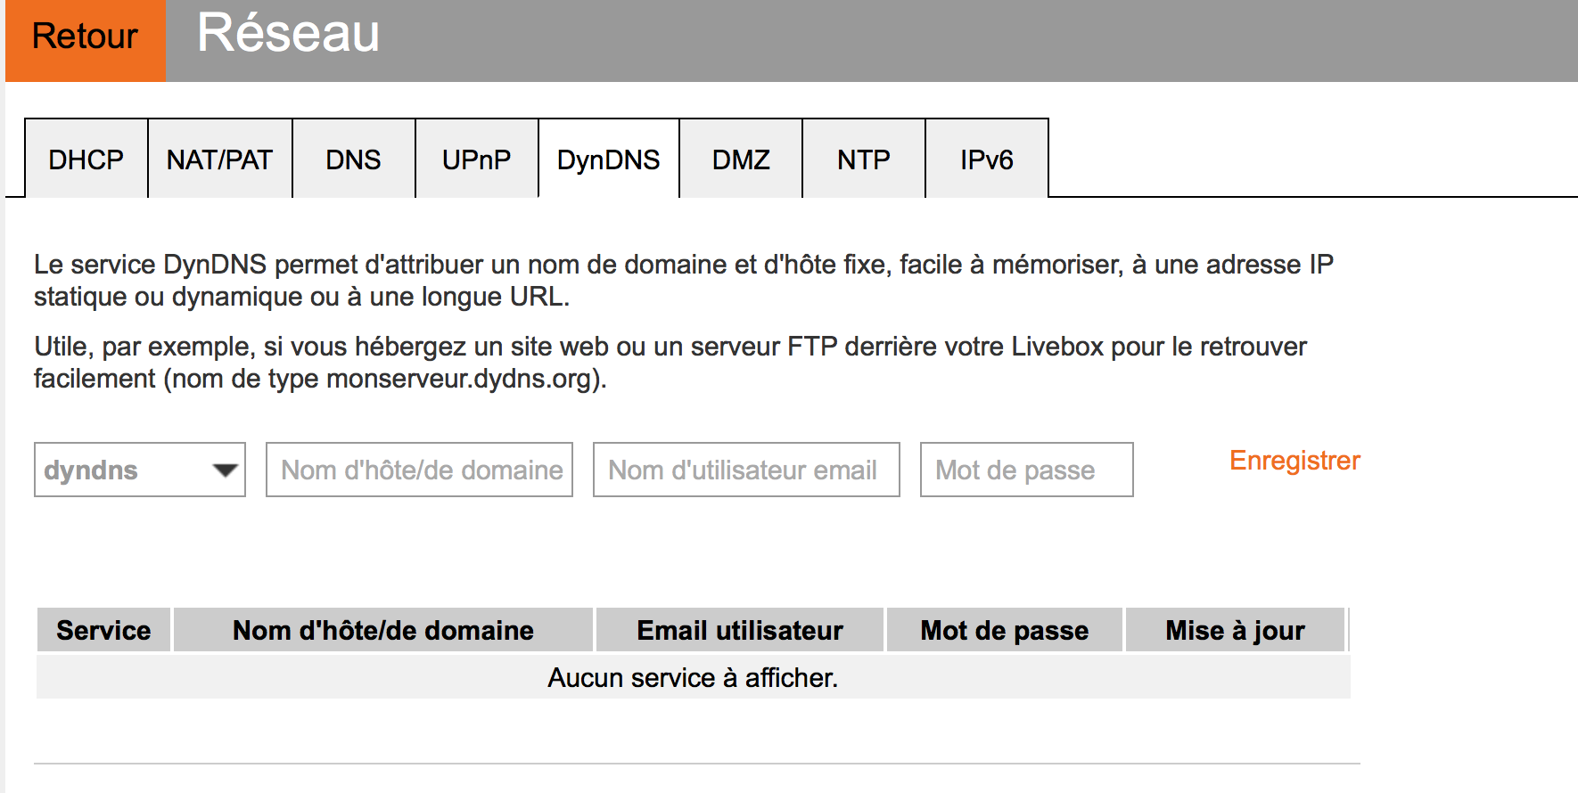The height and width of the screenshot is (793, 1578).
Task: Select the DynDNS tab
Action: 608,159
